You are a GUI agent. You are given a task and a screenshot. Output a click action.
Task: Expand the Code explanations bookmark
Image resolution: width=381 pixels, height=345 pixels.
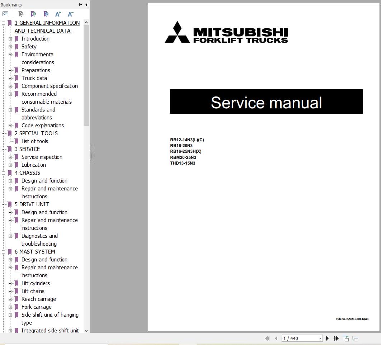(10, 126)
